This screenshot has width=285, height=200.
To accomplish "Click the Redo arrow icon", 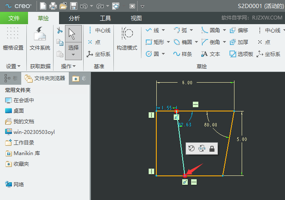I will point(100,6).
